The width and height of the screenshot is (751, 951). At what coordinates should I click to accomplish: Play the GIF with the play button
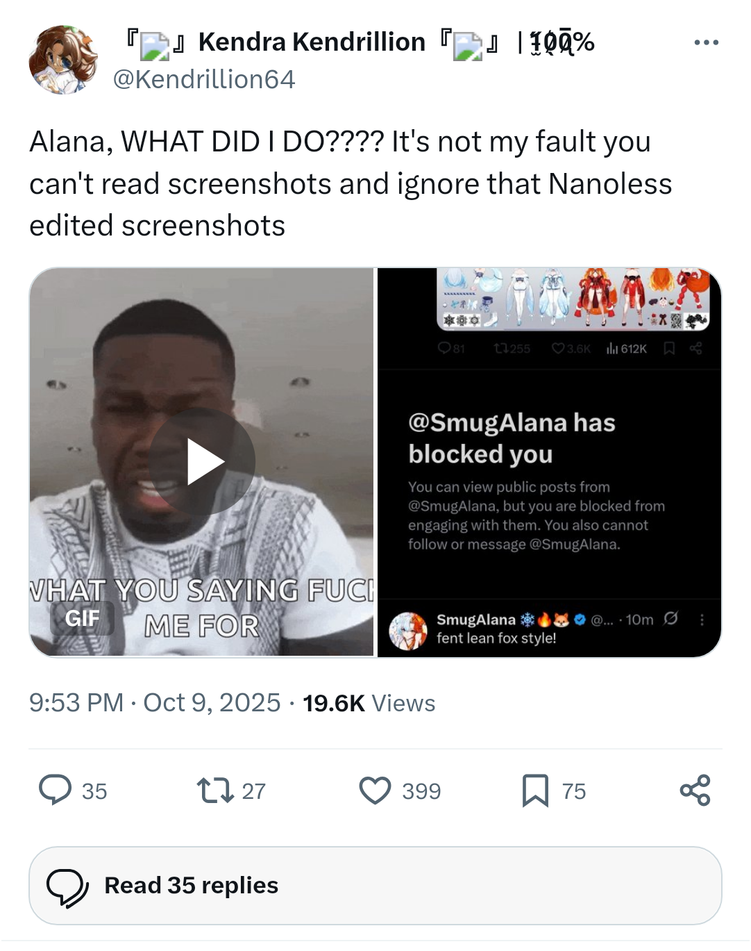202,461
